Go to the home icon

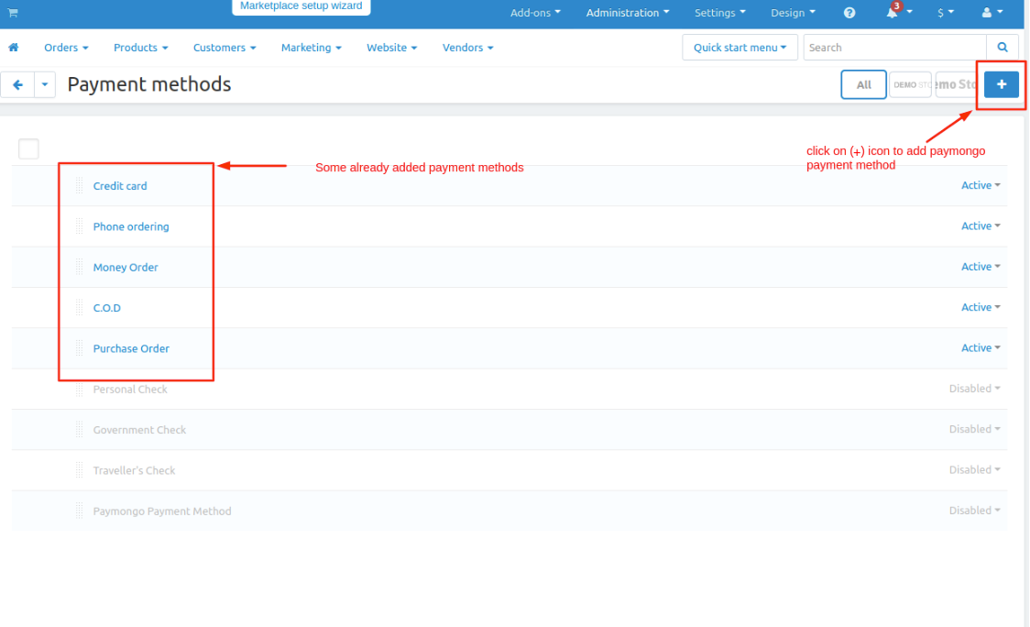click(13, 48)
